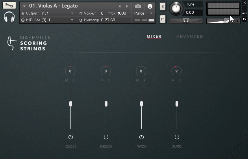
Task: Click the output routing icon beside Output
Action: [x=22, y=13]
